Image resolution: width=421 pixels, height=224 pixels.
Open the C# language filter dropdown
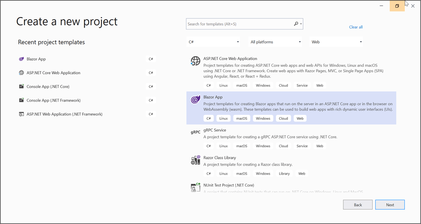click(214, 42)
